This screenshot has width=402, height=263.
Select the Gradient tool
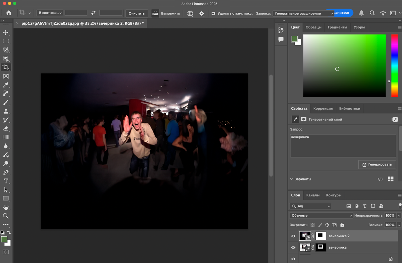click(x=6, y=137)
